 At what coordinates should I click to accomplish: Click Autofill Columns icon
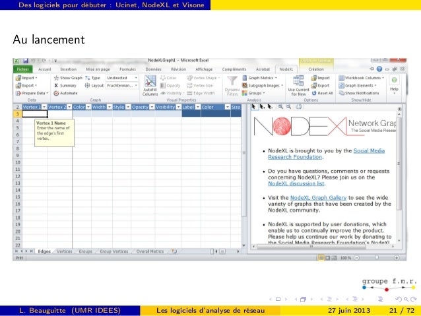pos(150,86)
